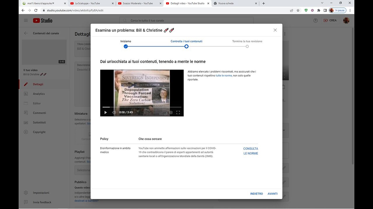Open a new browser tab with plus button
Image resolution: width=373 pixels, height=209 pixels.
264,3
